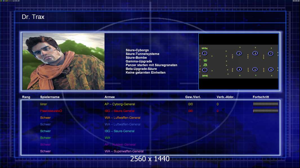300x168 pixels.
Task: Click the Gew./Verl. column header
Action: (193, 97)
